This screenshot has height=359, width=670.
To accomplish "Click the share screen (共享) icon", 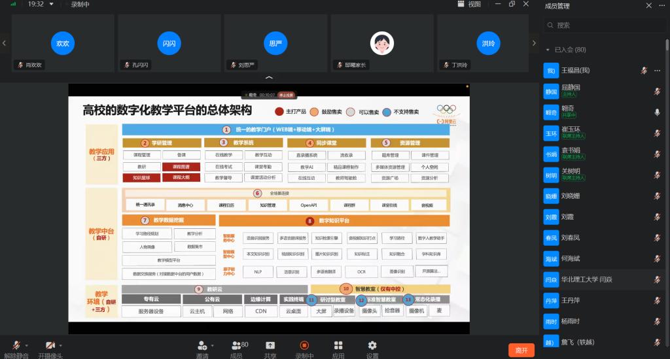I will tap(270, 345).
